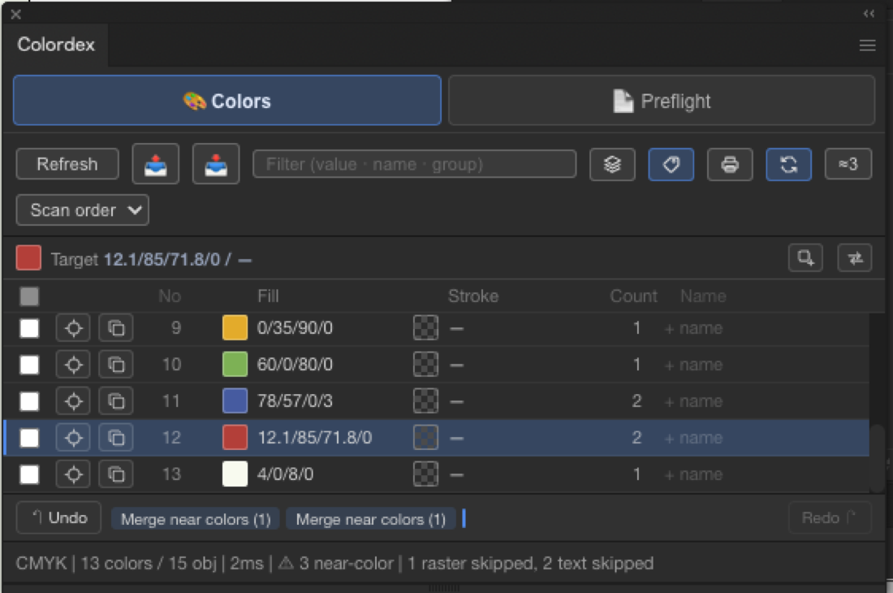Click the Redo button
893x593 pixels.
(x=830, y=517)
